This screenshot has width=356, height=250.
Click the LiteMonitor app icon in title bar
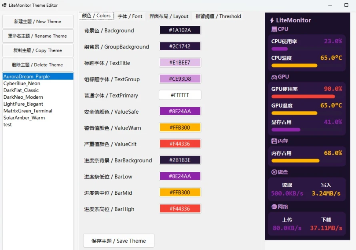coord(4,5)
